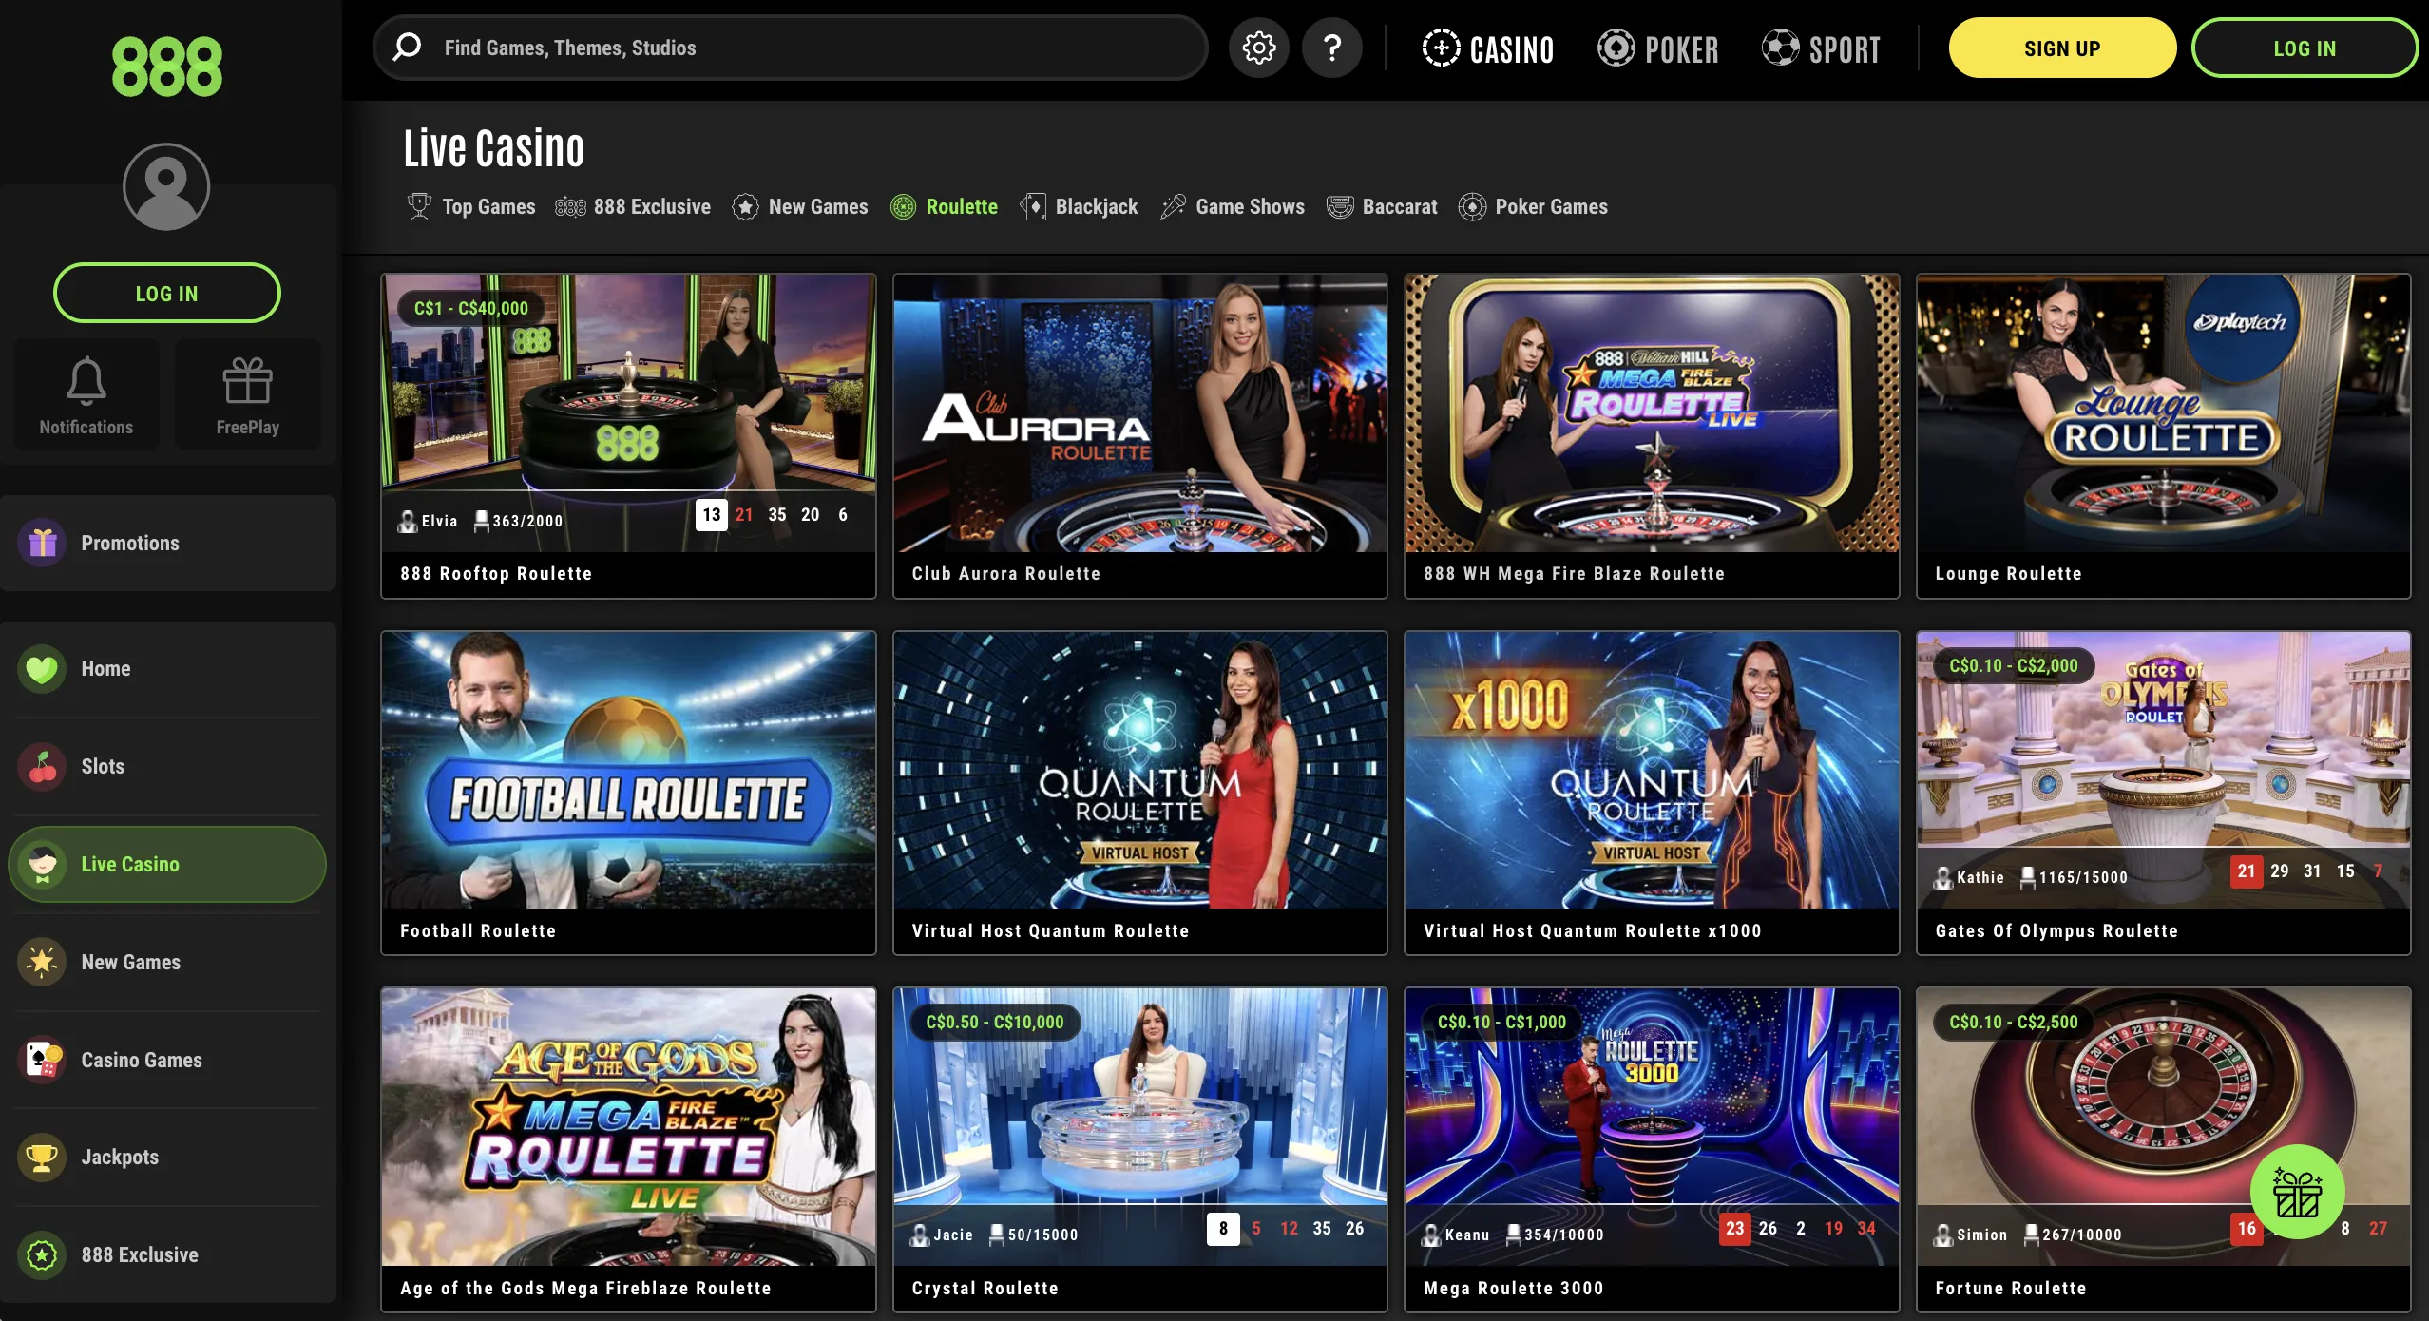
Task: Click the Casino Games cards icon
Action: pyautogui.click(x=42, y=1060)
